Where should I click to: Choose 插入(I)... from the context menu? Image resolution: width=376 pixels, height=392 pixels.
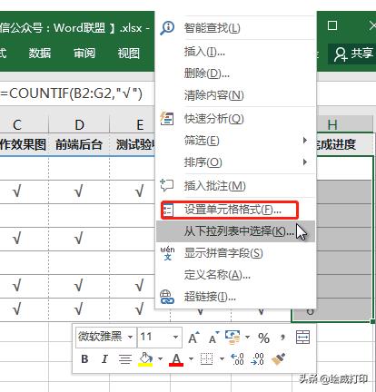pyautogui.click(x=236, y=52)
